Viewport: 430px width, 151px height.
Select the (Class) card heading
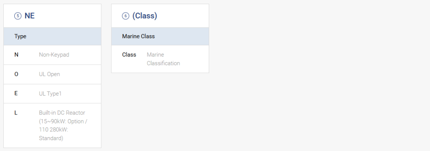tap(145, 16)
